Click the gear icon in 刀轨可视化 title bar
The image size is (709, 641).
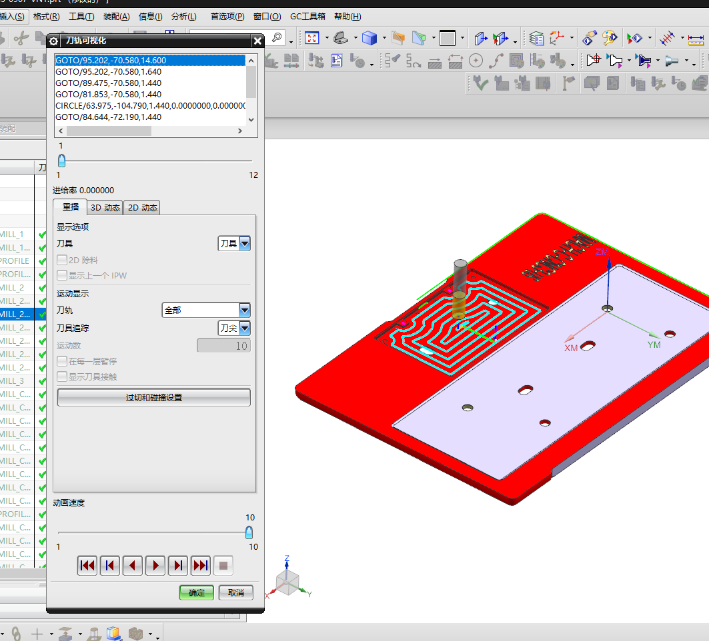point(53,41)
